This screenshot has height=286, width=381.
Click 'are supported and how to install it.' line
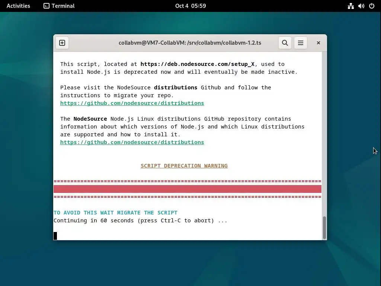point(120,134)
